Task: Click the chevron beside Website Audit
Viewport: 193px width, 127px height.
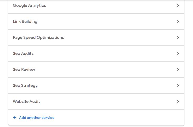Action: [178, 102]
